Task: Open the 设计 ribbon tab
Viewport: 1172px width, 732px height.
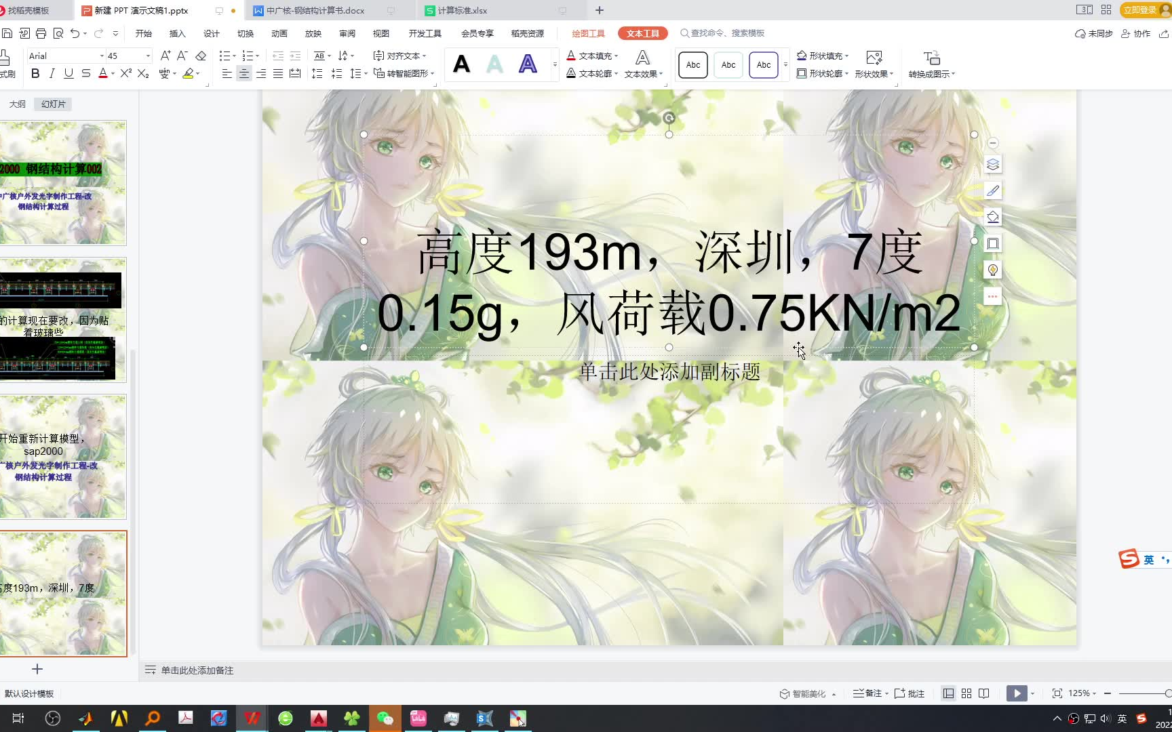Action: pyautogui.click(x=211, y=33)
